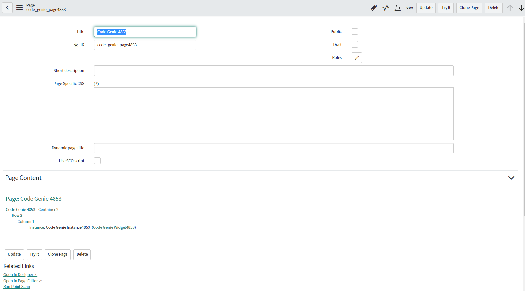Click the bottom Clone Page button
The image size is (525, 291).
point(58,254)
